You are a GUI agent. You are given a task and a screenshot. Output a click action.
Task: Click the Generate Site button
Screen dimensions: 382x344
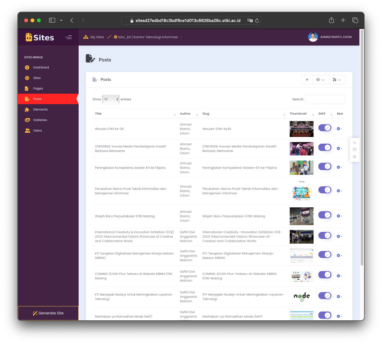pos(48,313)
